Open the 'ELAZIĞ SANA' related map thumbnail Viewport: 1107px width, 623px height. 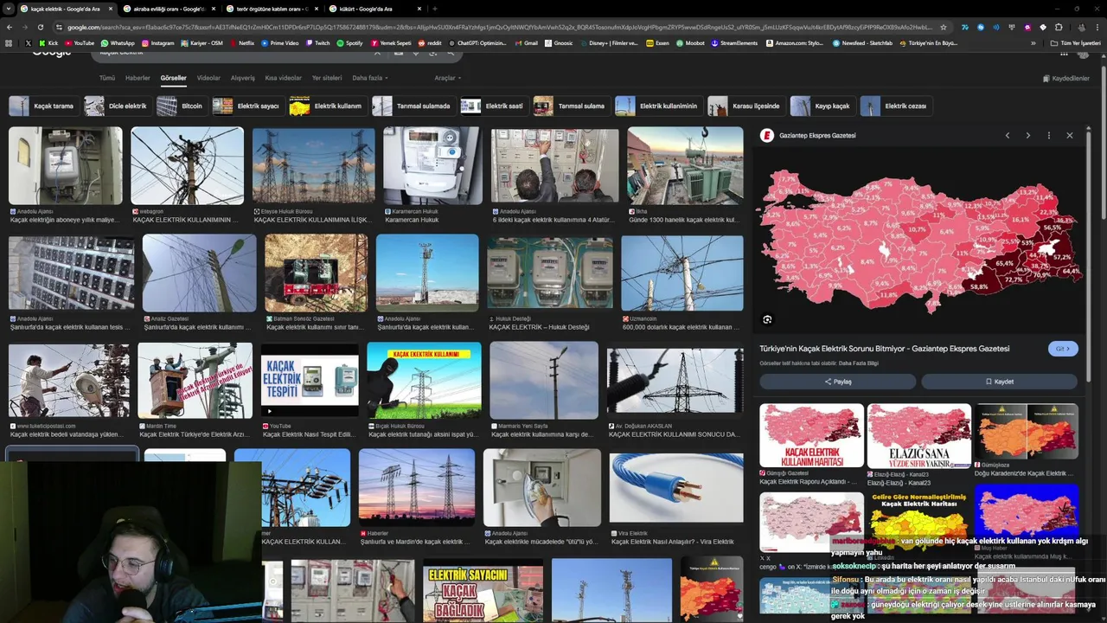(919, 436)
